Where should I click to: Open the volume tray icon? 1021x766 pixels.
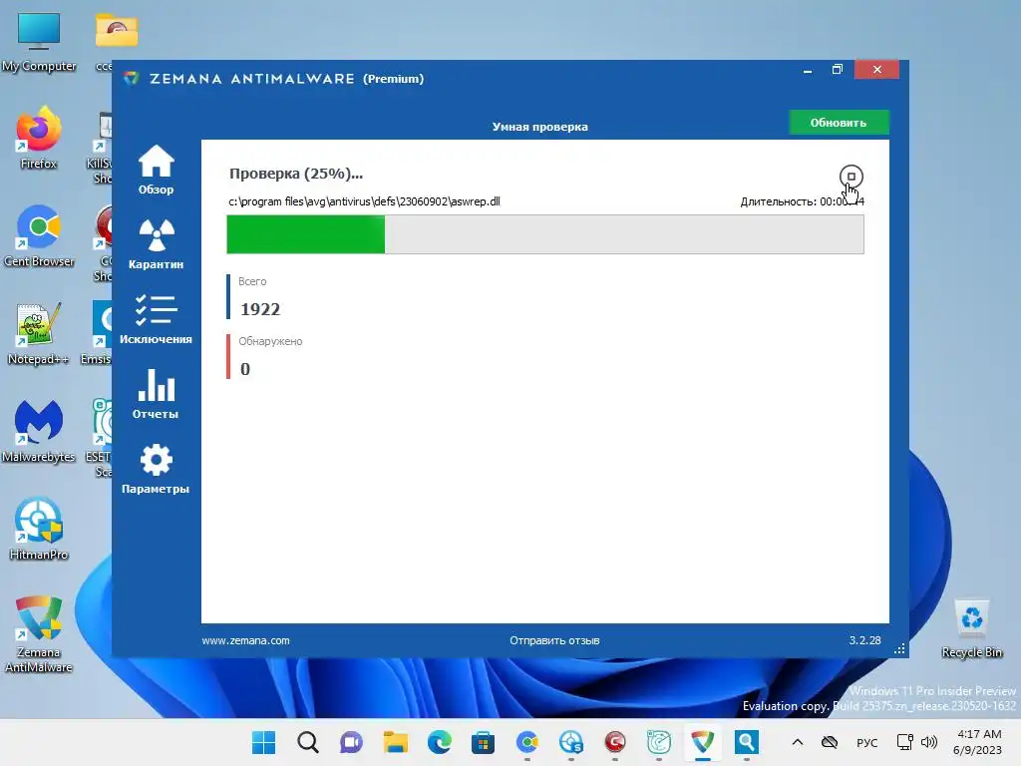[929, 742]
